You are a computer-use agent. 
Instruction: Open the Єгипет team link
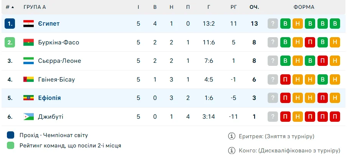pos(49,24)
